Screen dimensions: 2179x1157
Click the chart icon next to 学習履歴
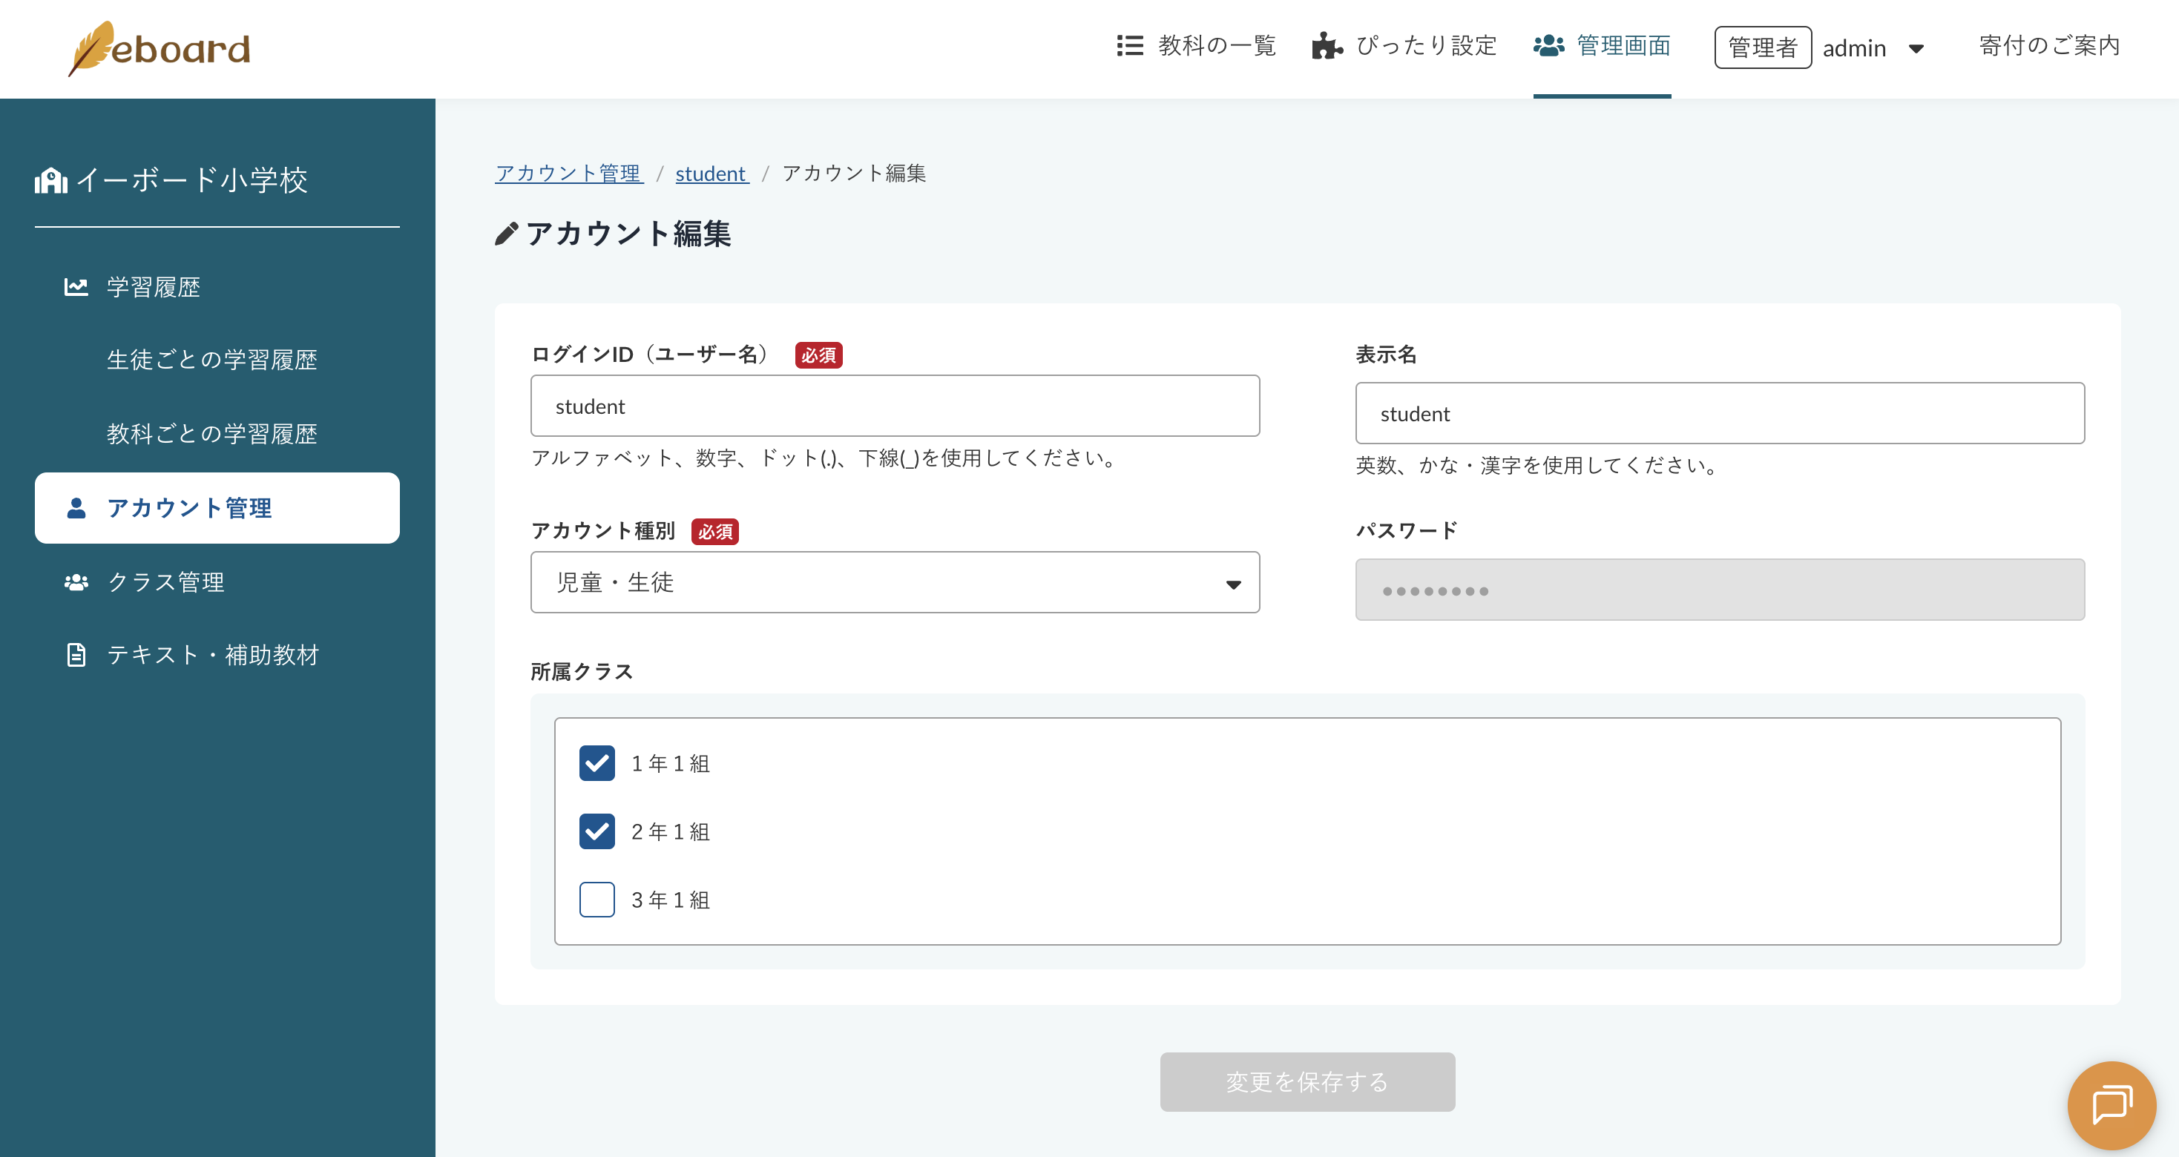pos(76,287)
